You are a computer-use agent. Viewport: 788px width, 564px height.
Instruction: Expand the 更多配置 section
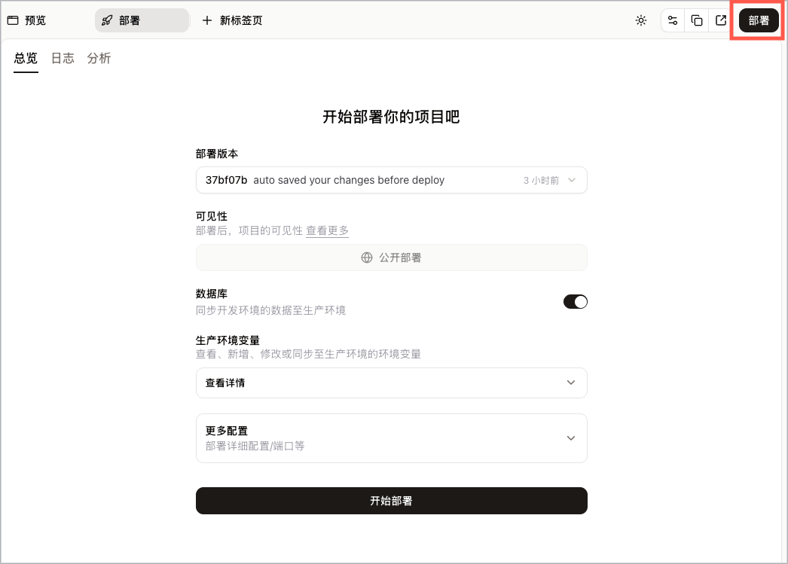[392, 438]
